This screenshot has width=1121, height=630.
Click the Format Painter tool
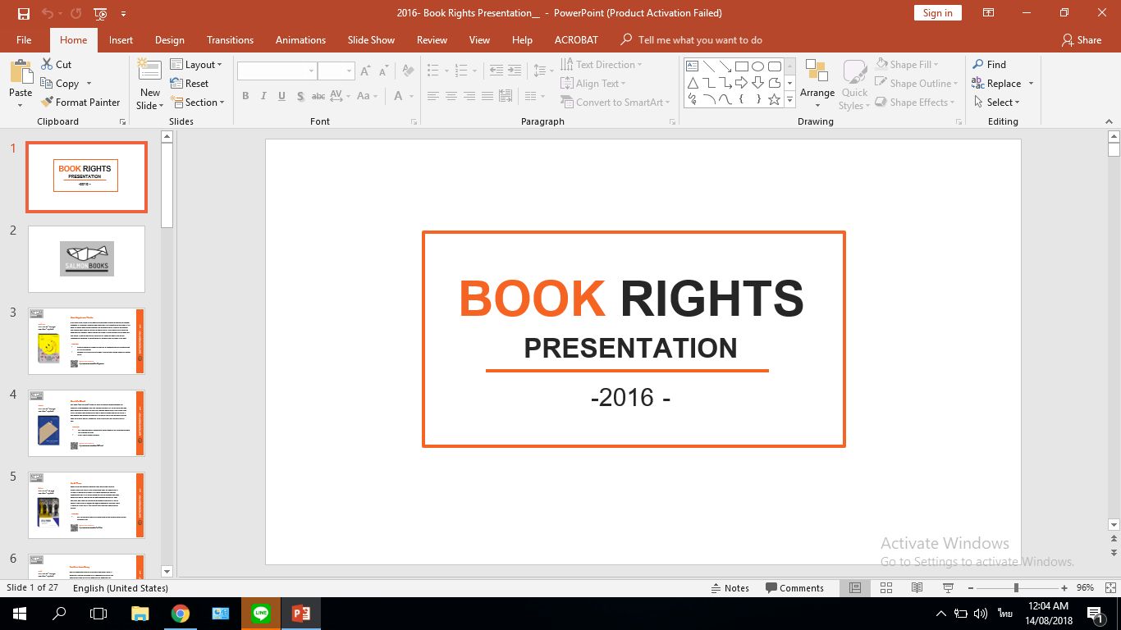[x=80, y=103]
